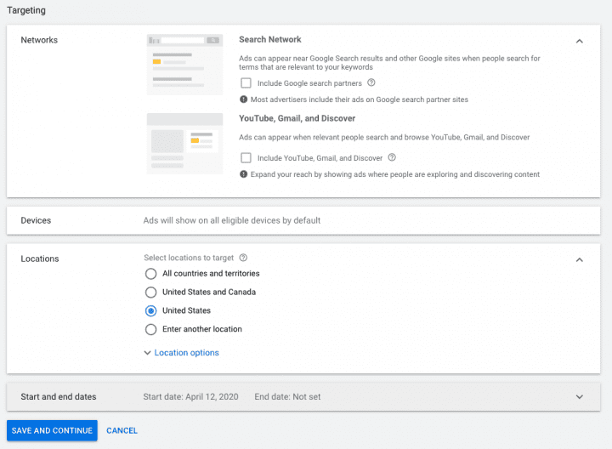Collapse the Networks section
The image size is (612, 449).
pyautogui.click(x=579, y=41)
